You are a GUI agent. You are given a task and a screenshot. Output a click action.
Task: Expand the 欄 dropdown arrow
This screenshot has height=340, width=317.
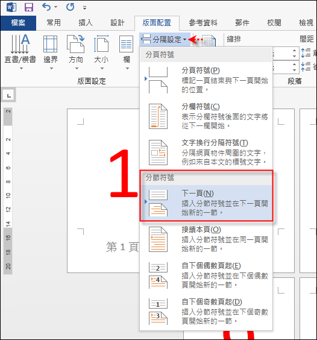coord(127,69)
